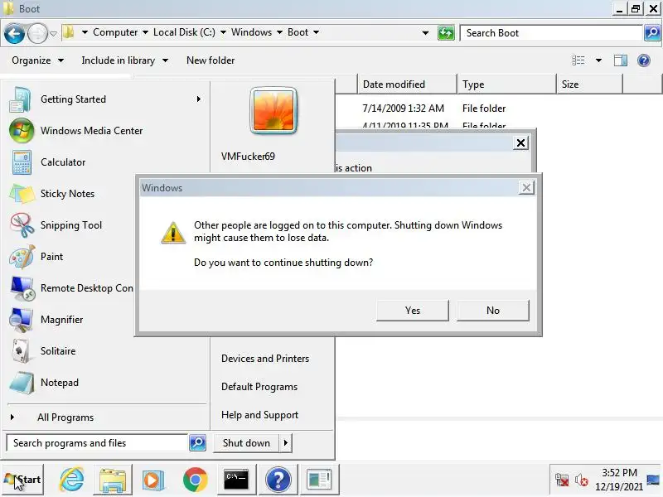Open more view options arrow
This screenshot has height=497, width=663.
point(598,60)
